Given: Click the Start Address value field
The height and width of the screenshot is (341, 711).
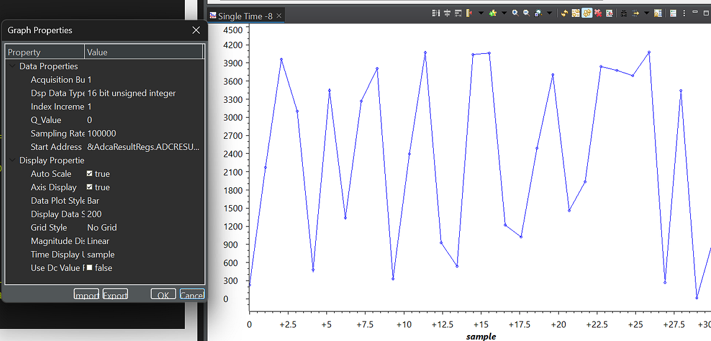Looking at the screenshot, I should [145, 147].
